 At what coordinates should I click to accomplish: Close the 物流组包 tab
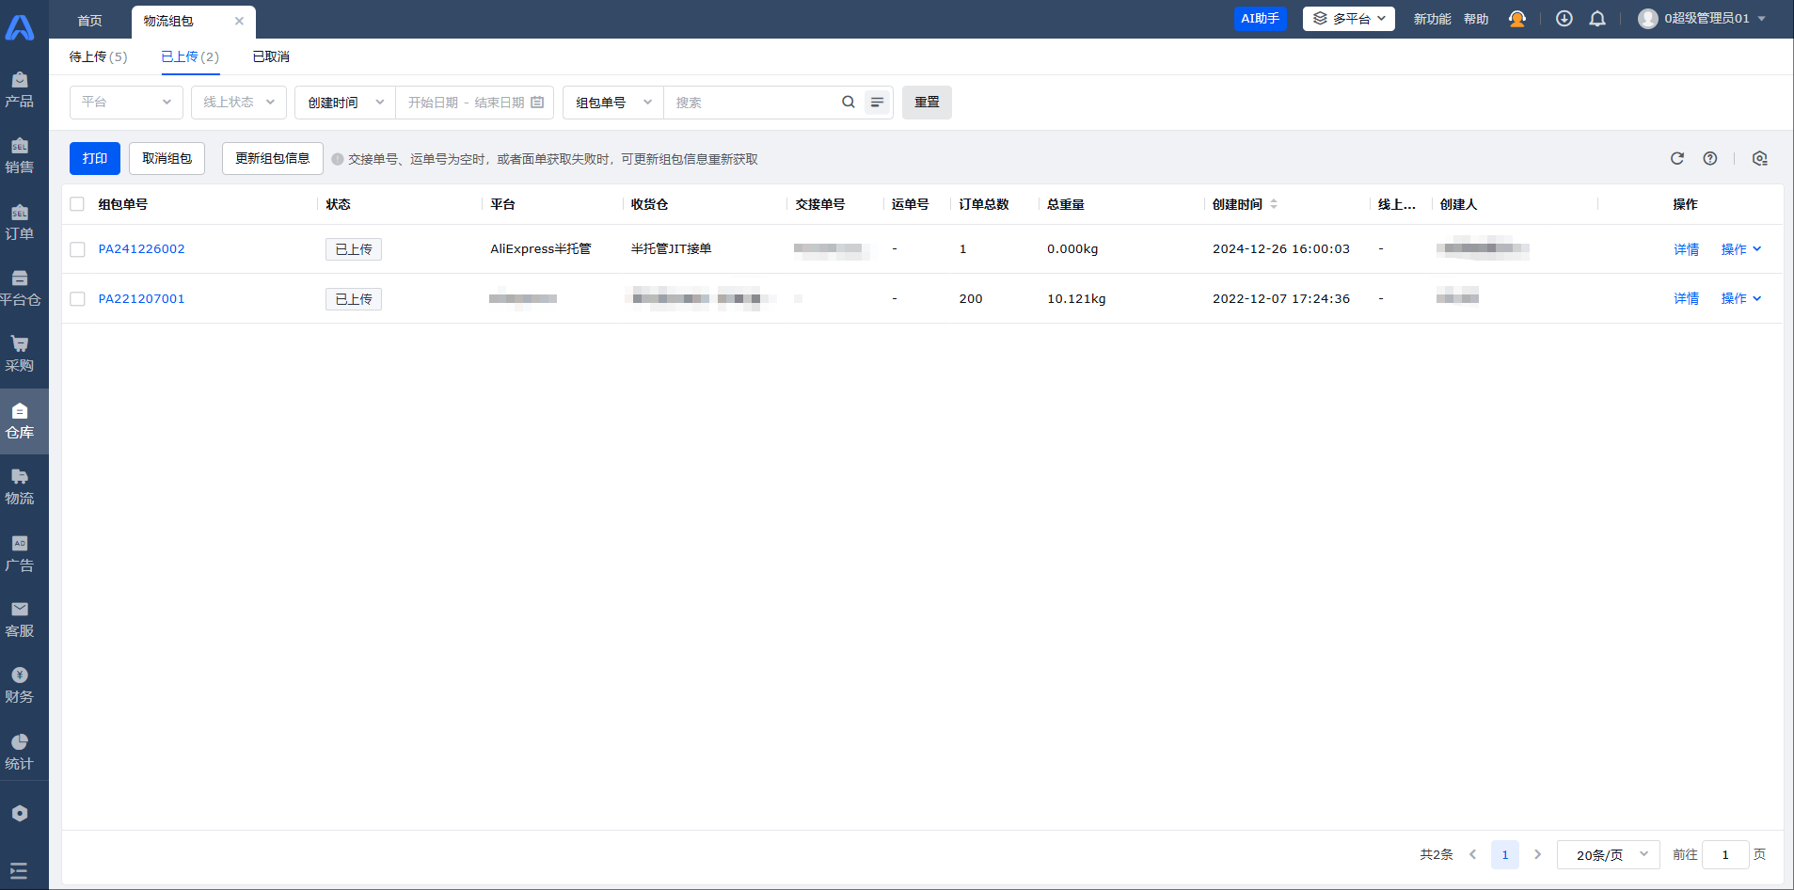239,21
